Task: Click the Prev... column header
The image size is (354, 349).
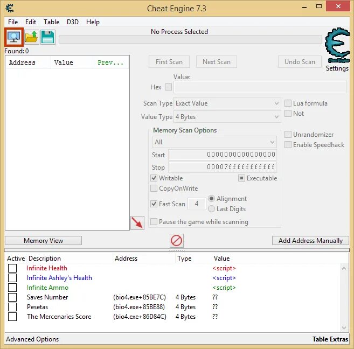Action: (x=112, y=62)
